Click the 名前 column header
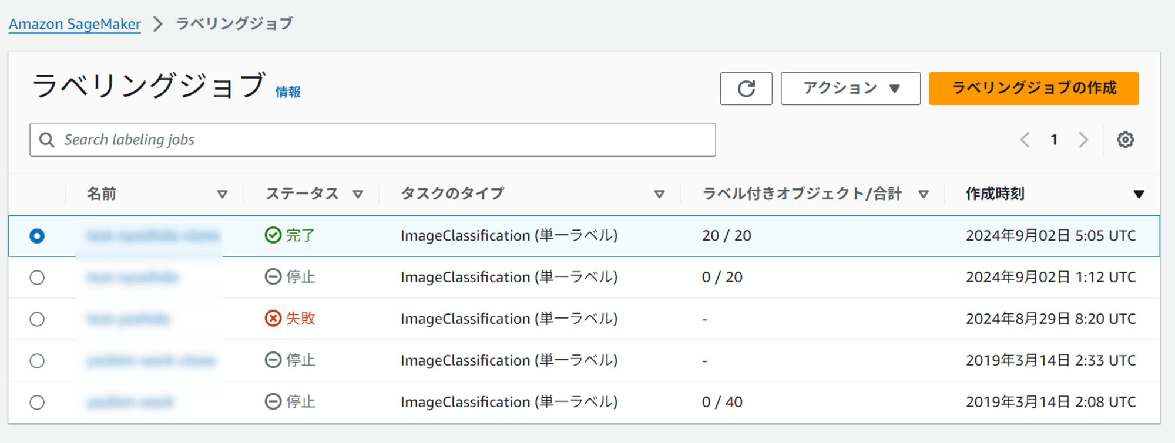Image resolution: width=1175 pixels, height=443 pixels. tap(102, 194)
